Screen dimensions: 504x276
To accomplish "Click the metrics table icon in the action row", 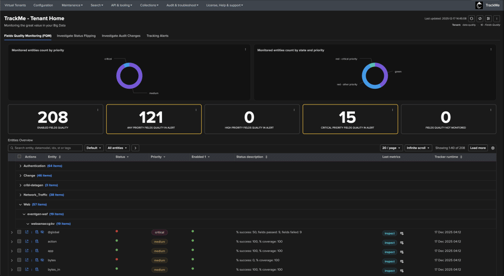I will click(x=402, y=242).
